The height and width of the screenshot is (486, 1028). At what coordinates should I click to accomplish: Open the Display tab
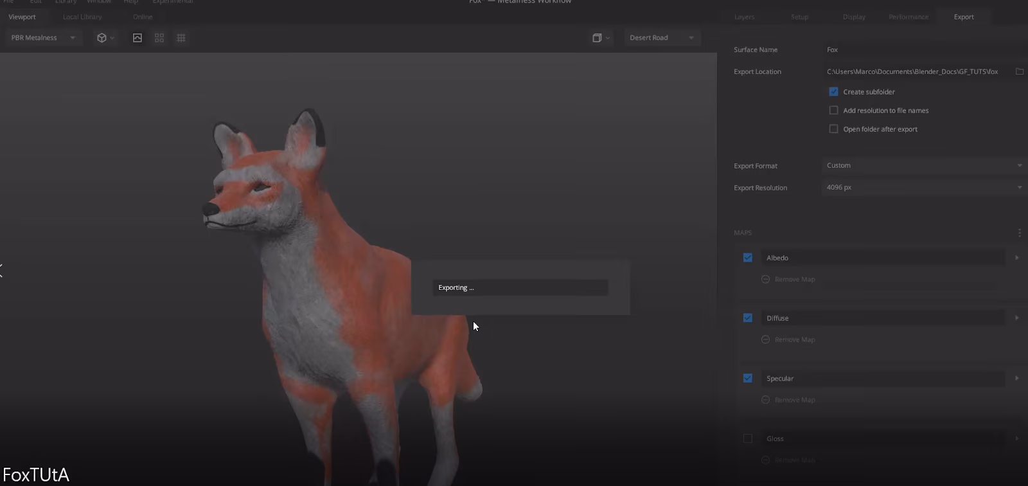point(855,17)
